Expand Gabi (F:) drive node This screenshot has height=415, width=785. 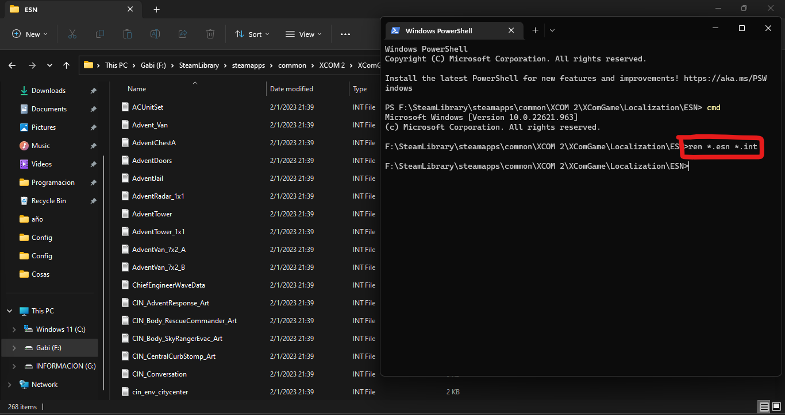pos(14,348)
